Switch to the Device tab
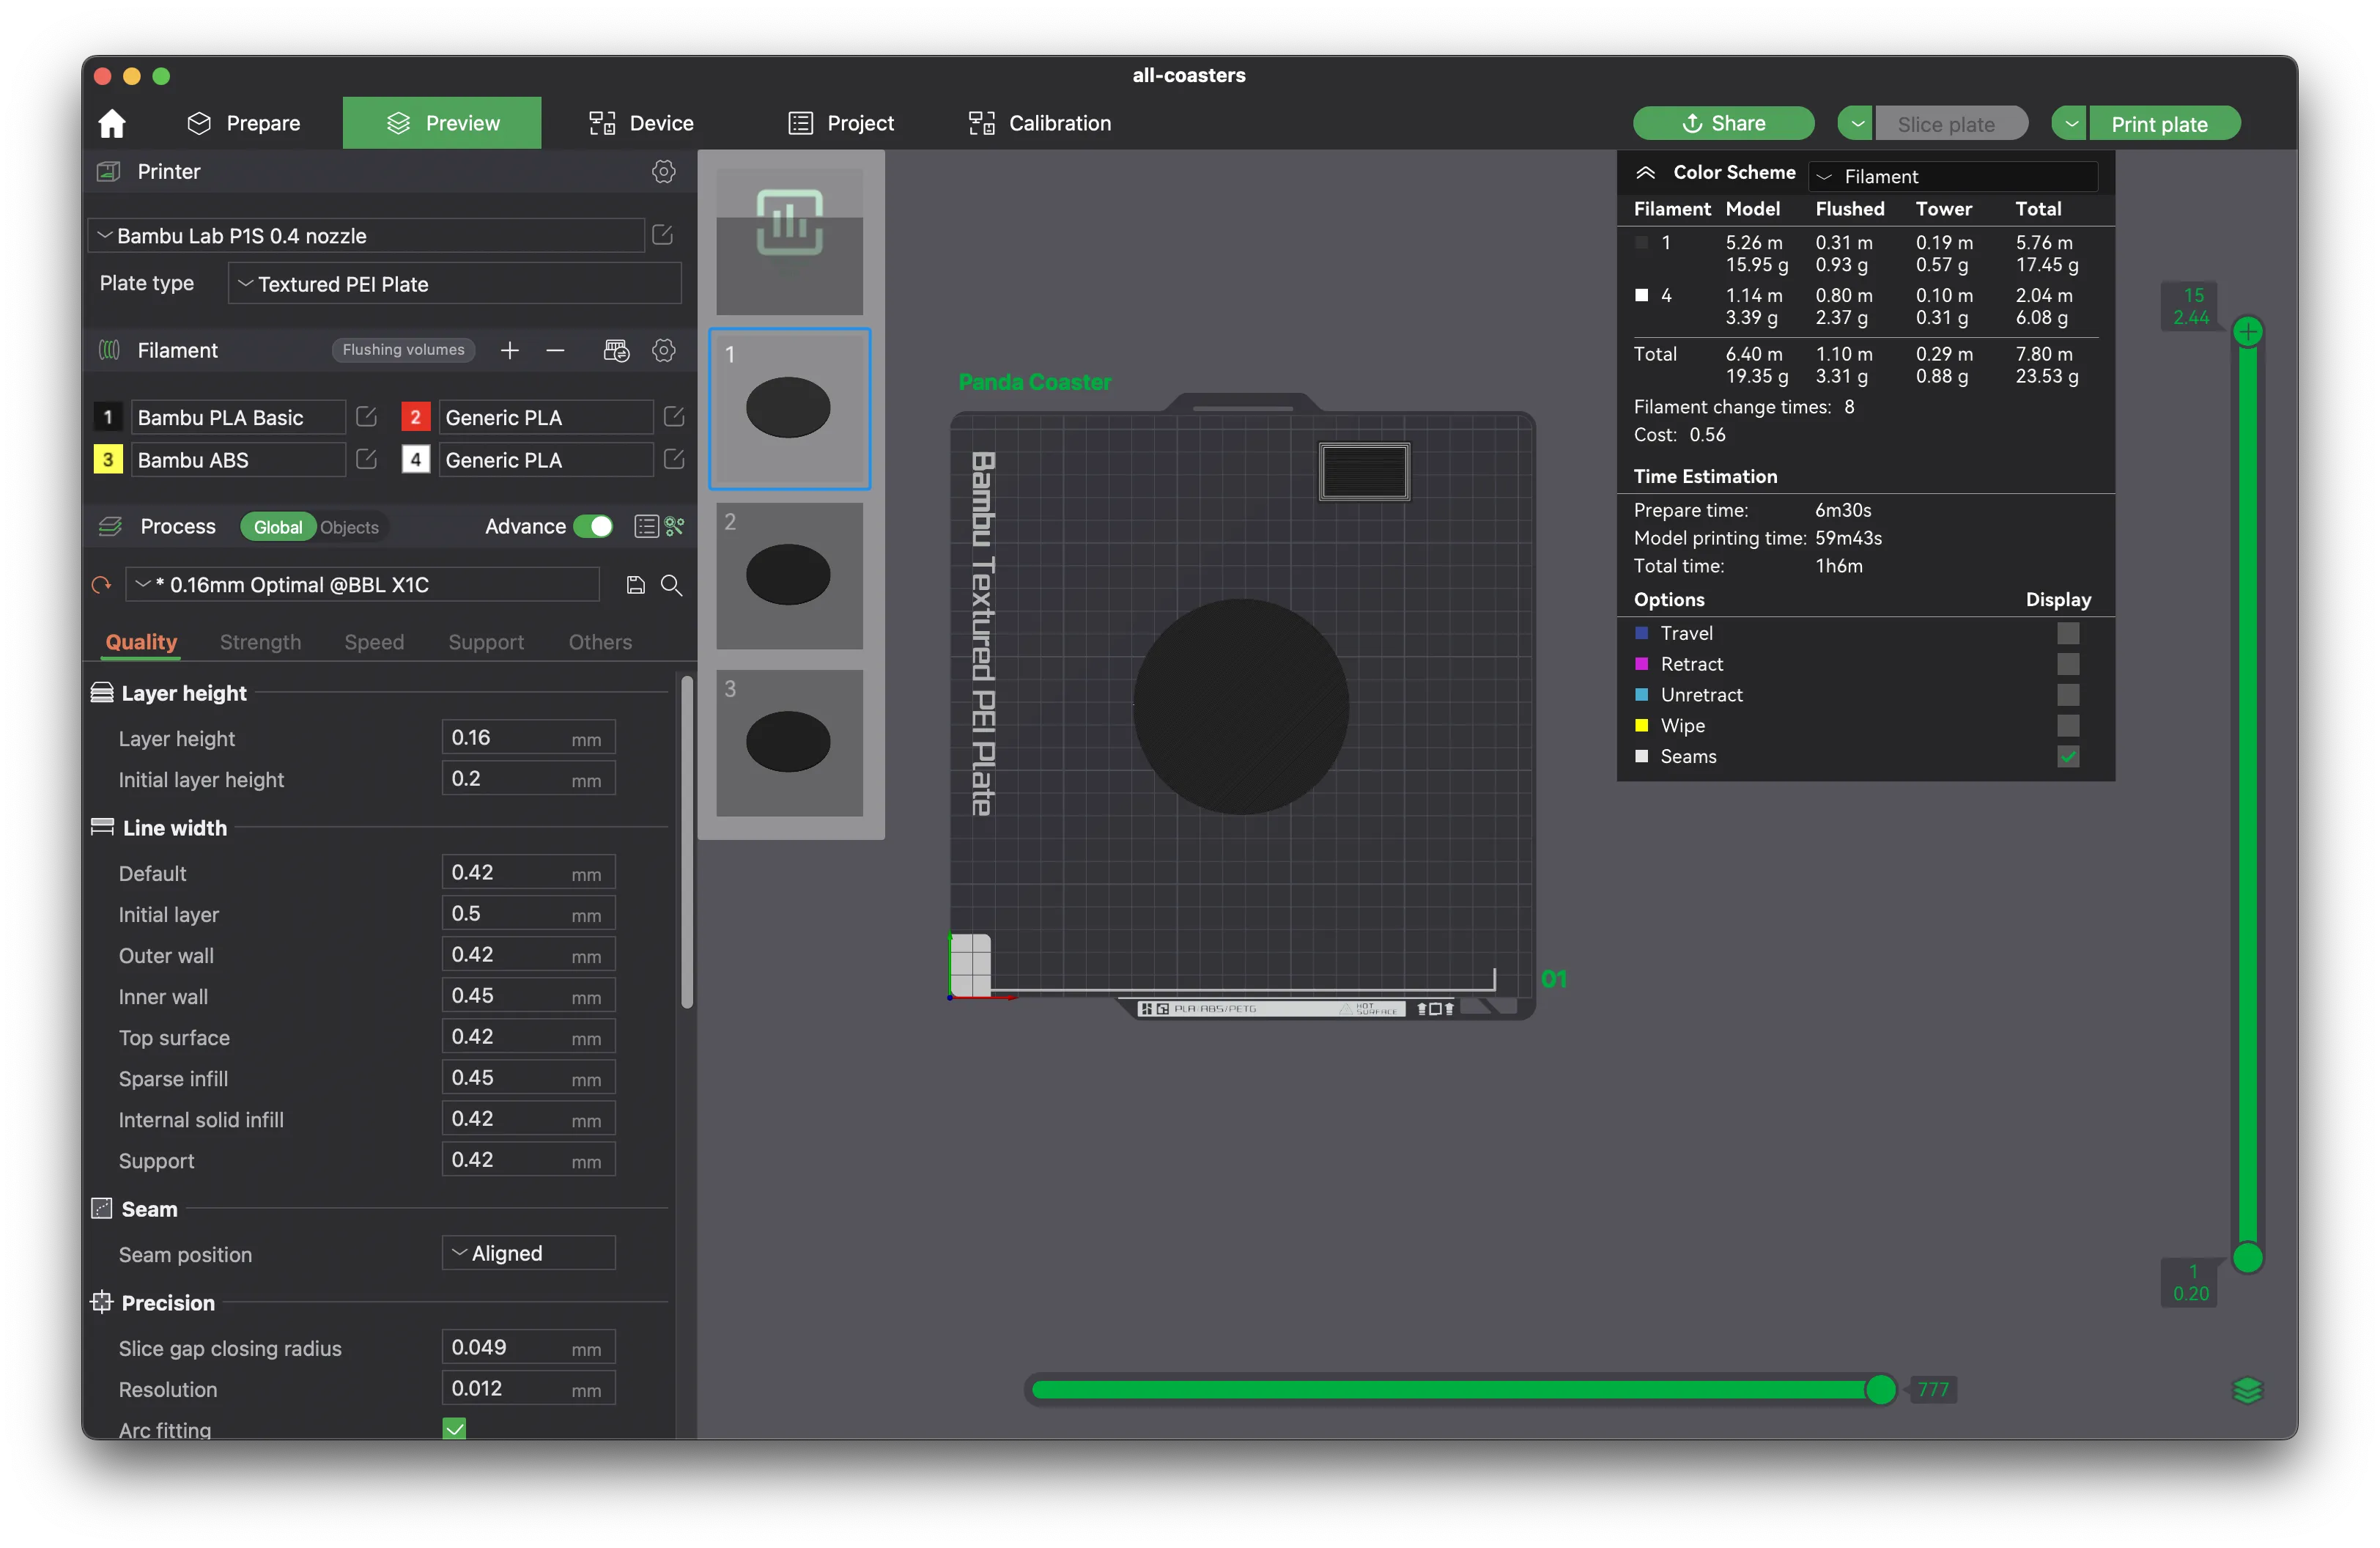Screen dimensions: 2380x1548 pos(641,123)
